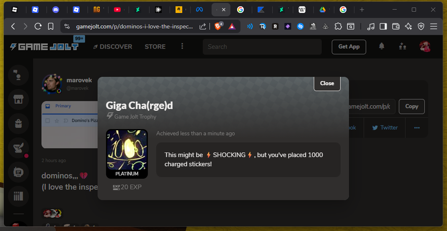This screenshot has height=231, width=447.
Task: Open the STORE page
Action: (x=155, y=47)
